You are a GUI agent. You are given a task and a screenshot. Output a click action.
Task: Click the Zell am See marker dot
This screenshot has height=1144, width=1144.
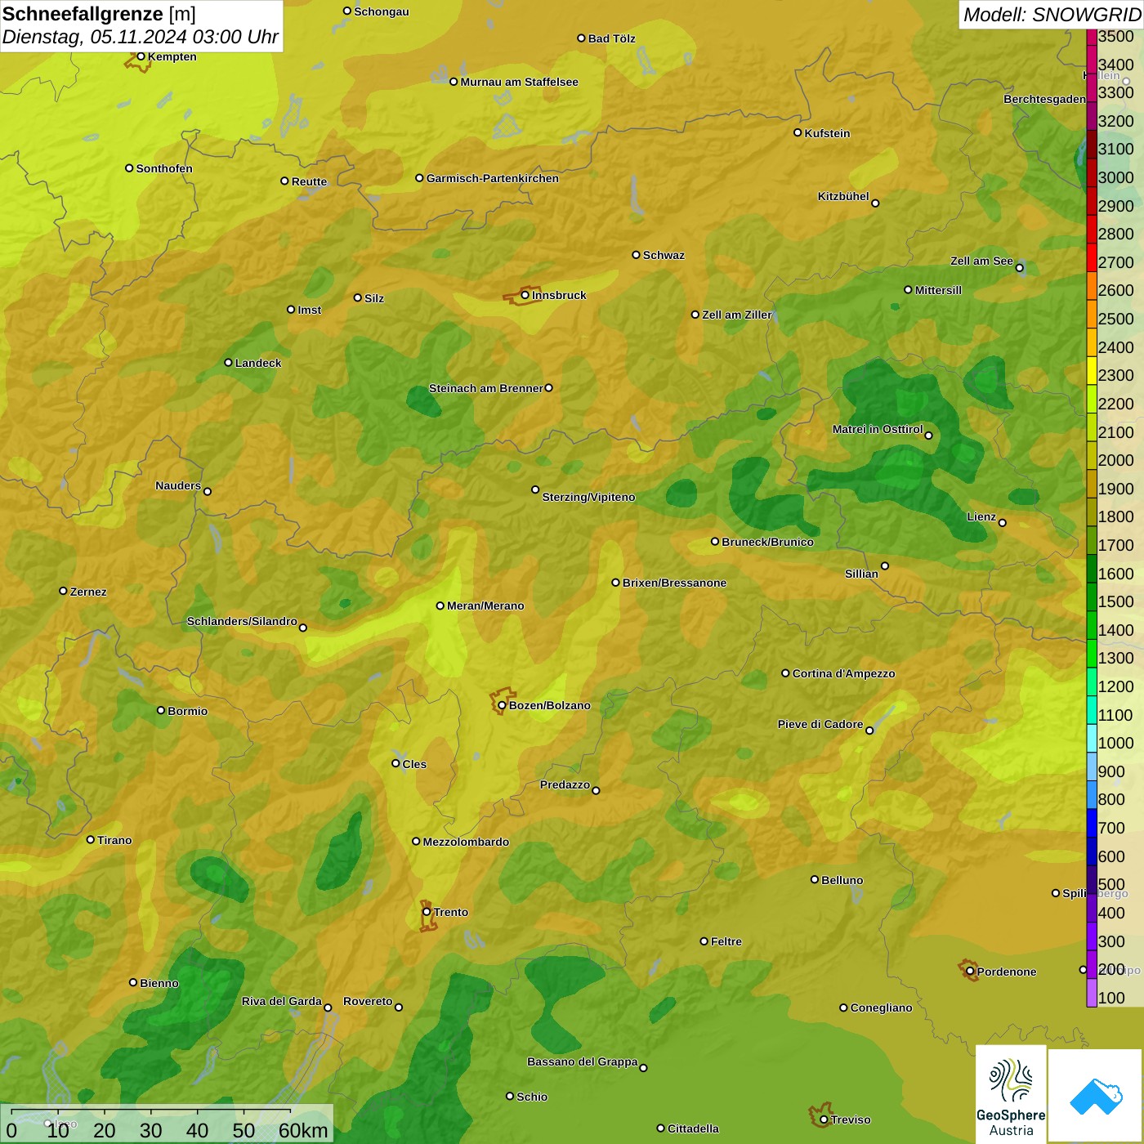pyautogui.click(x=1019, y=267)
